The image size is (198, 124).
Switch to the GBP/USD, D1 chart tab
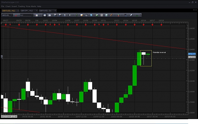[45, 10]
